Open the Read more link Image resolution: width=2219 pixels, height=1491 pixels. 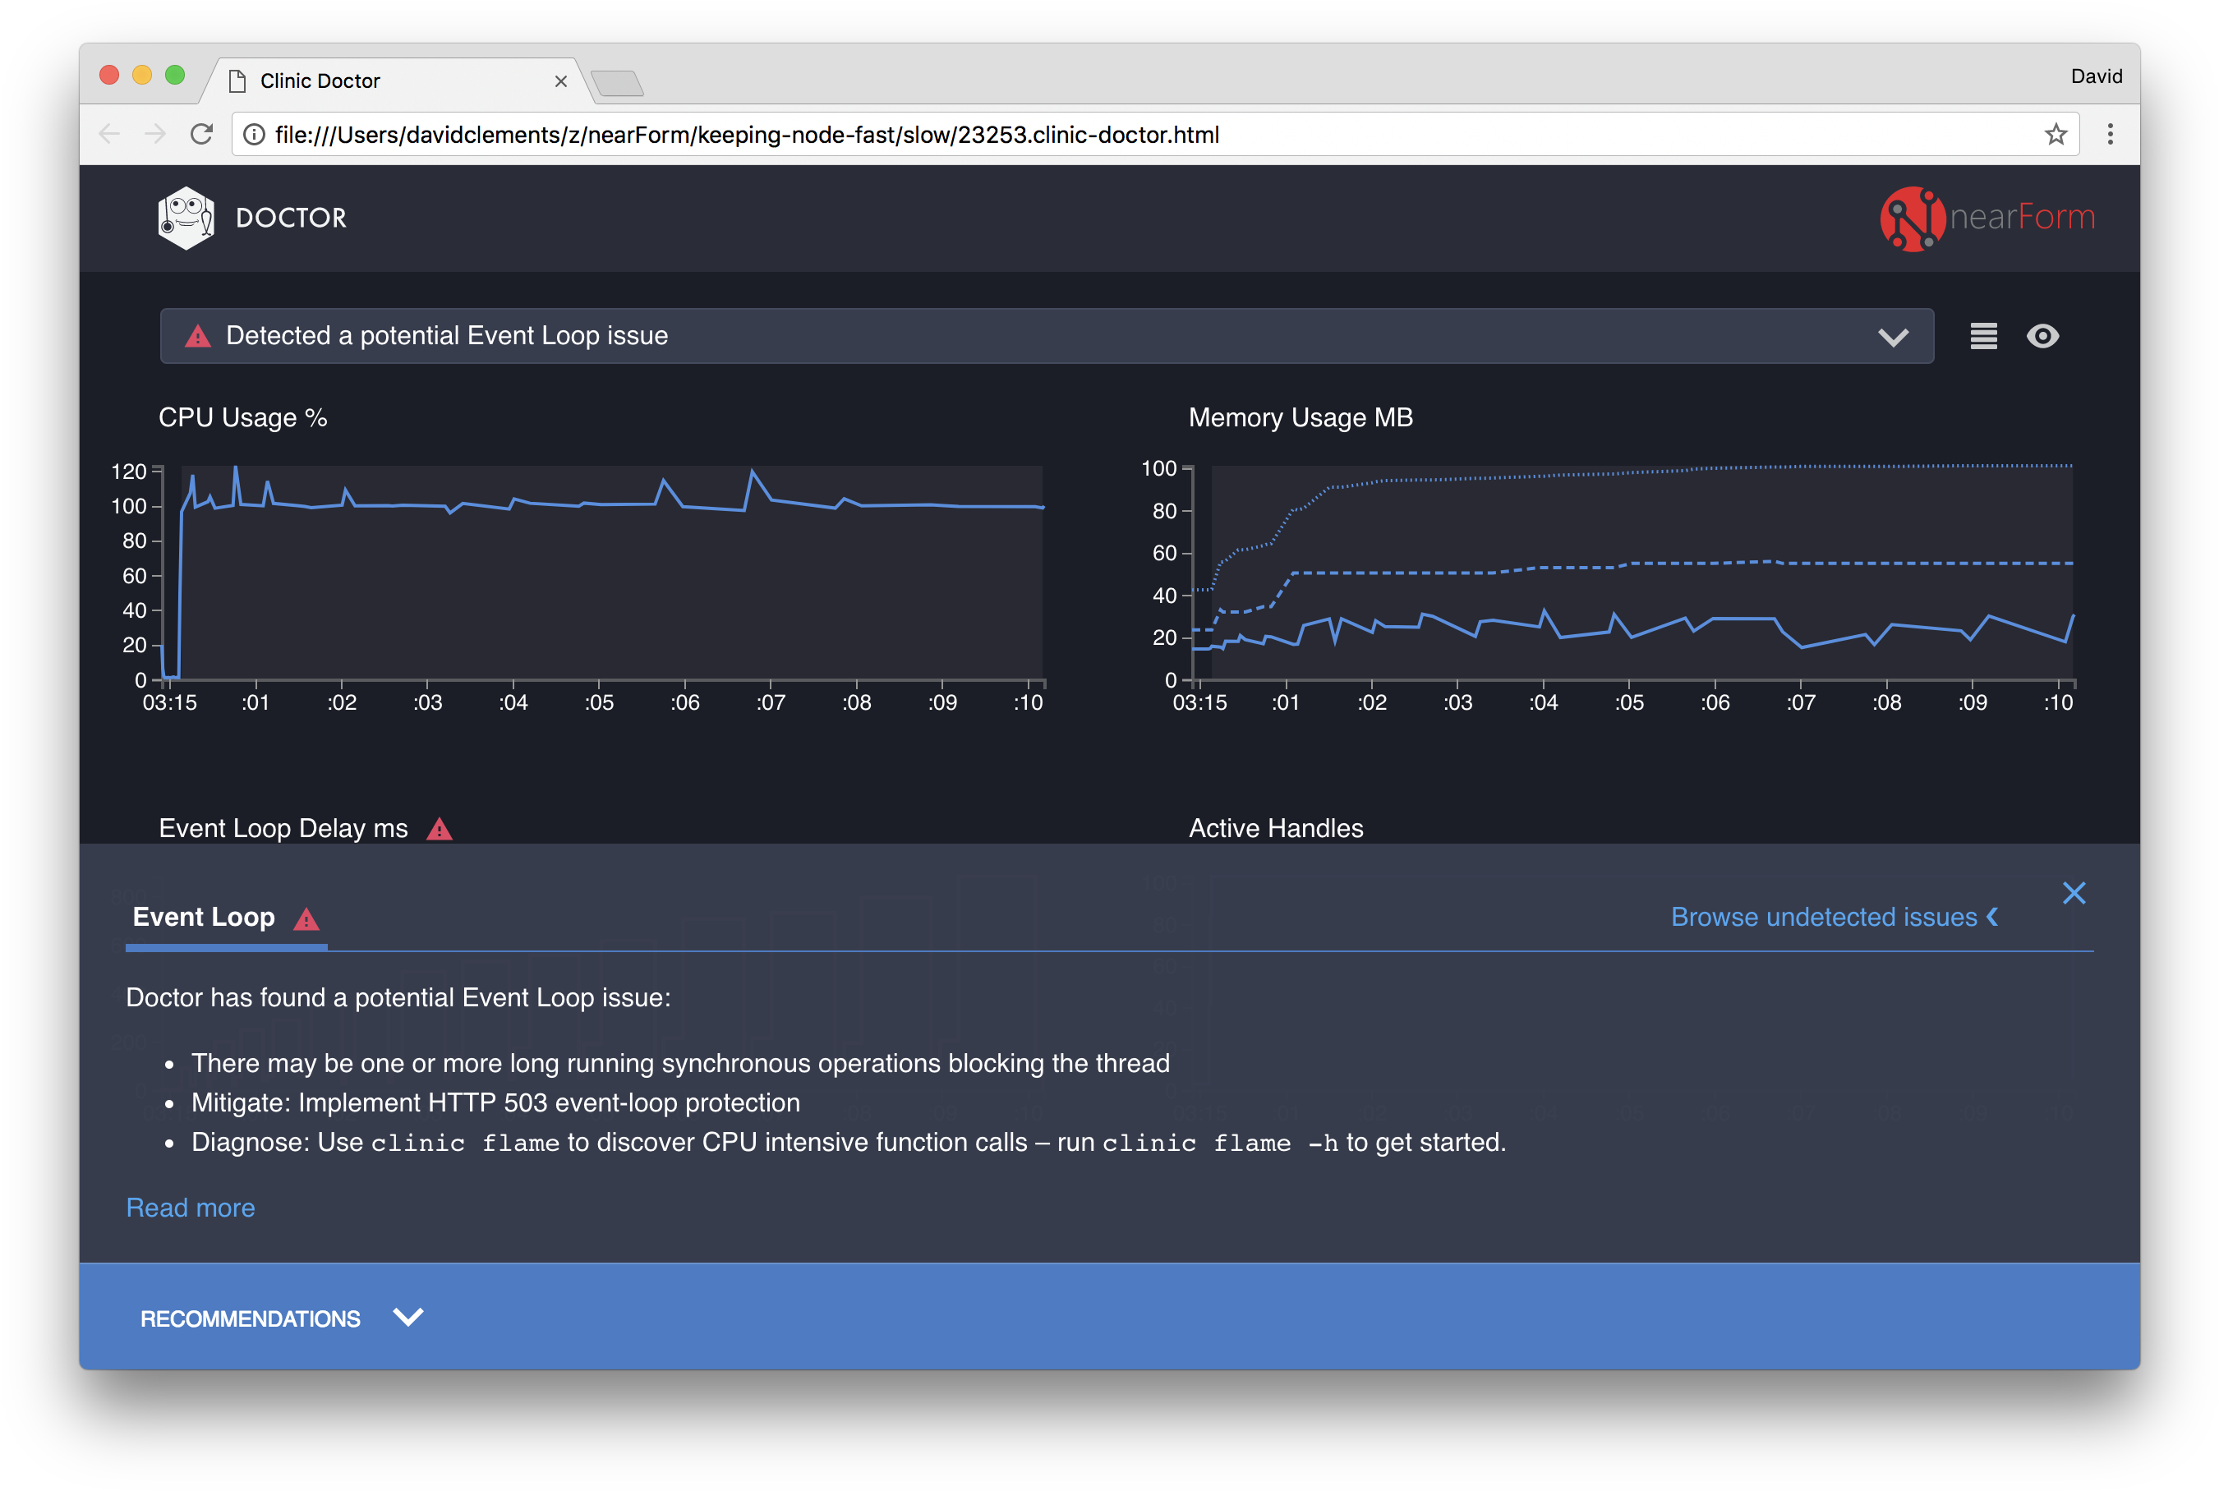(x=190, y=1207)
